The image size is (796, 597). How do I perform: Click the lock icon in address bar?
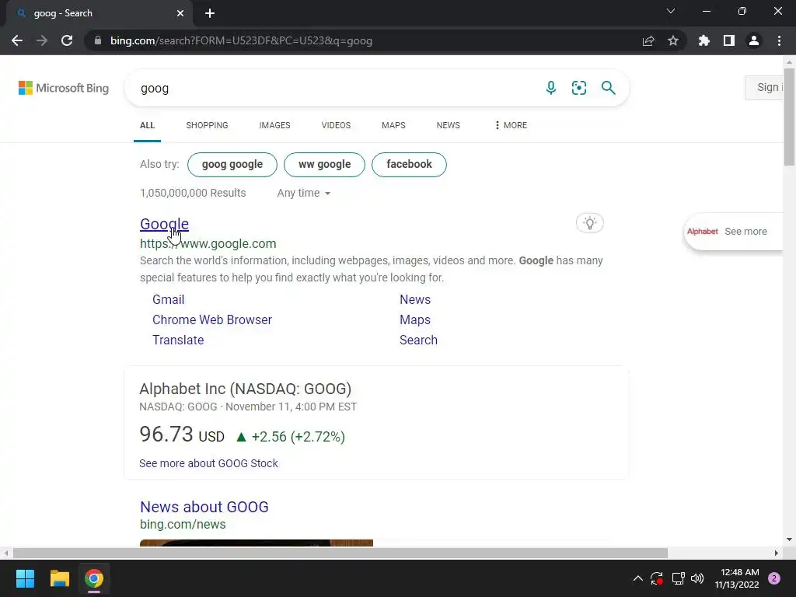point(98,40)
